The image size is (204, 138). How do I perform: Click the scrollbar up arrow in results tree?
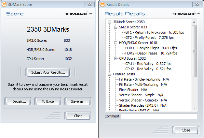pos(194,22)
